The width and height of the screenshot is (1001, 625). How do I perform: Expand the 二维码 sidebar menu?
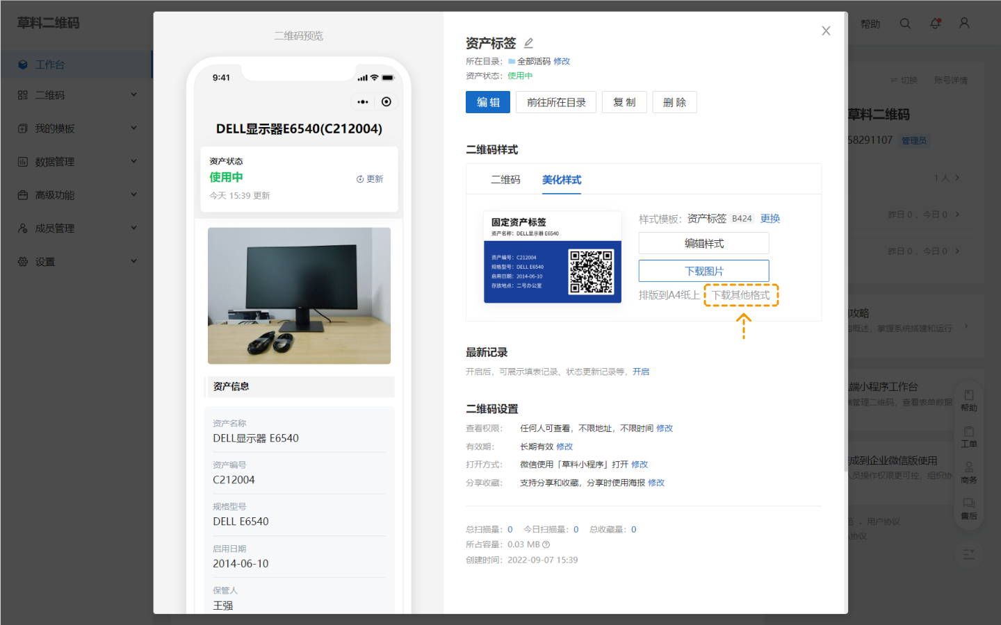coord(76,95)
